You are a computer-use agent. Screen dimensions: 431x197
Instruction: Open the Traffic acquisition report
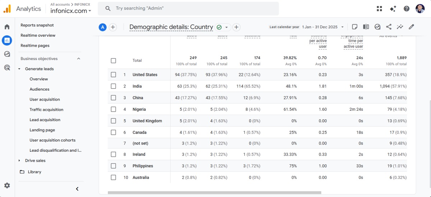point(46,110)
